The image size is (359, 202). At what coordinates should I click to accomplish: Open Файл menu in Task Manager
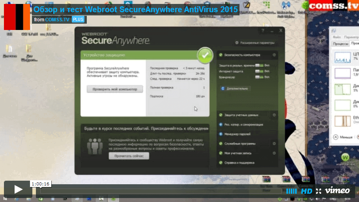pyautogui.click(x=337, y=37)
